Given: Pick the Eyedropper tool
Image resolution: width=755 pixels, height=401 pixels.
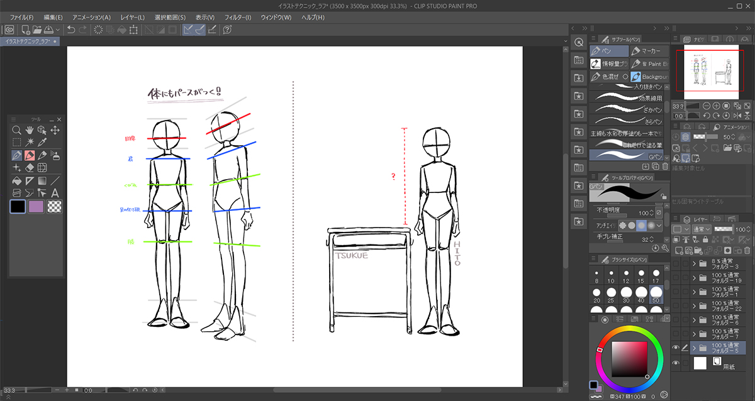Looking at the screenshot, I should (42, 143).
